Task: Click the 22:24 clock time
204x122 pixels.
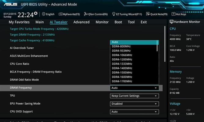Action: coord(26,15)
